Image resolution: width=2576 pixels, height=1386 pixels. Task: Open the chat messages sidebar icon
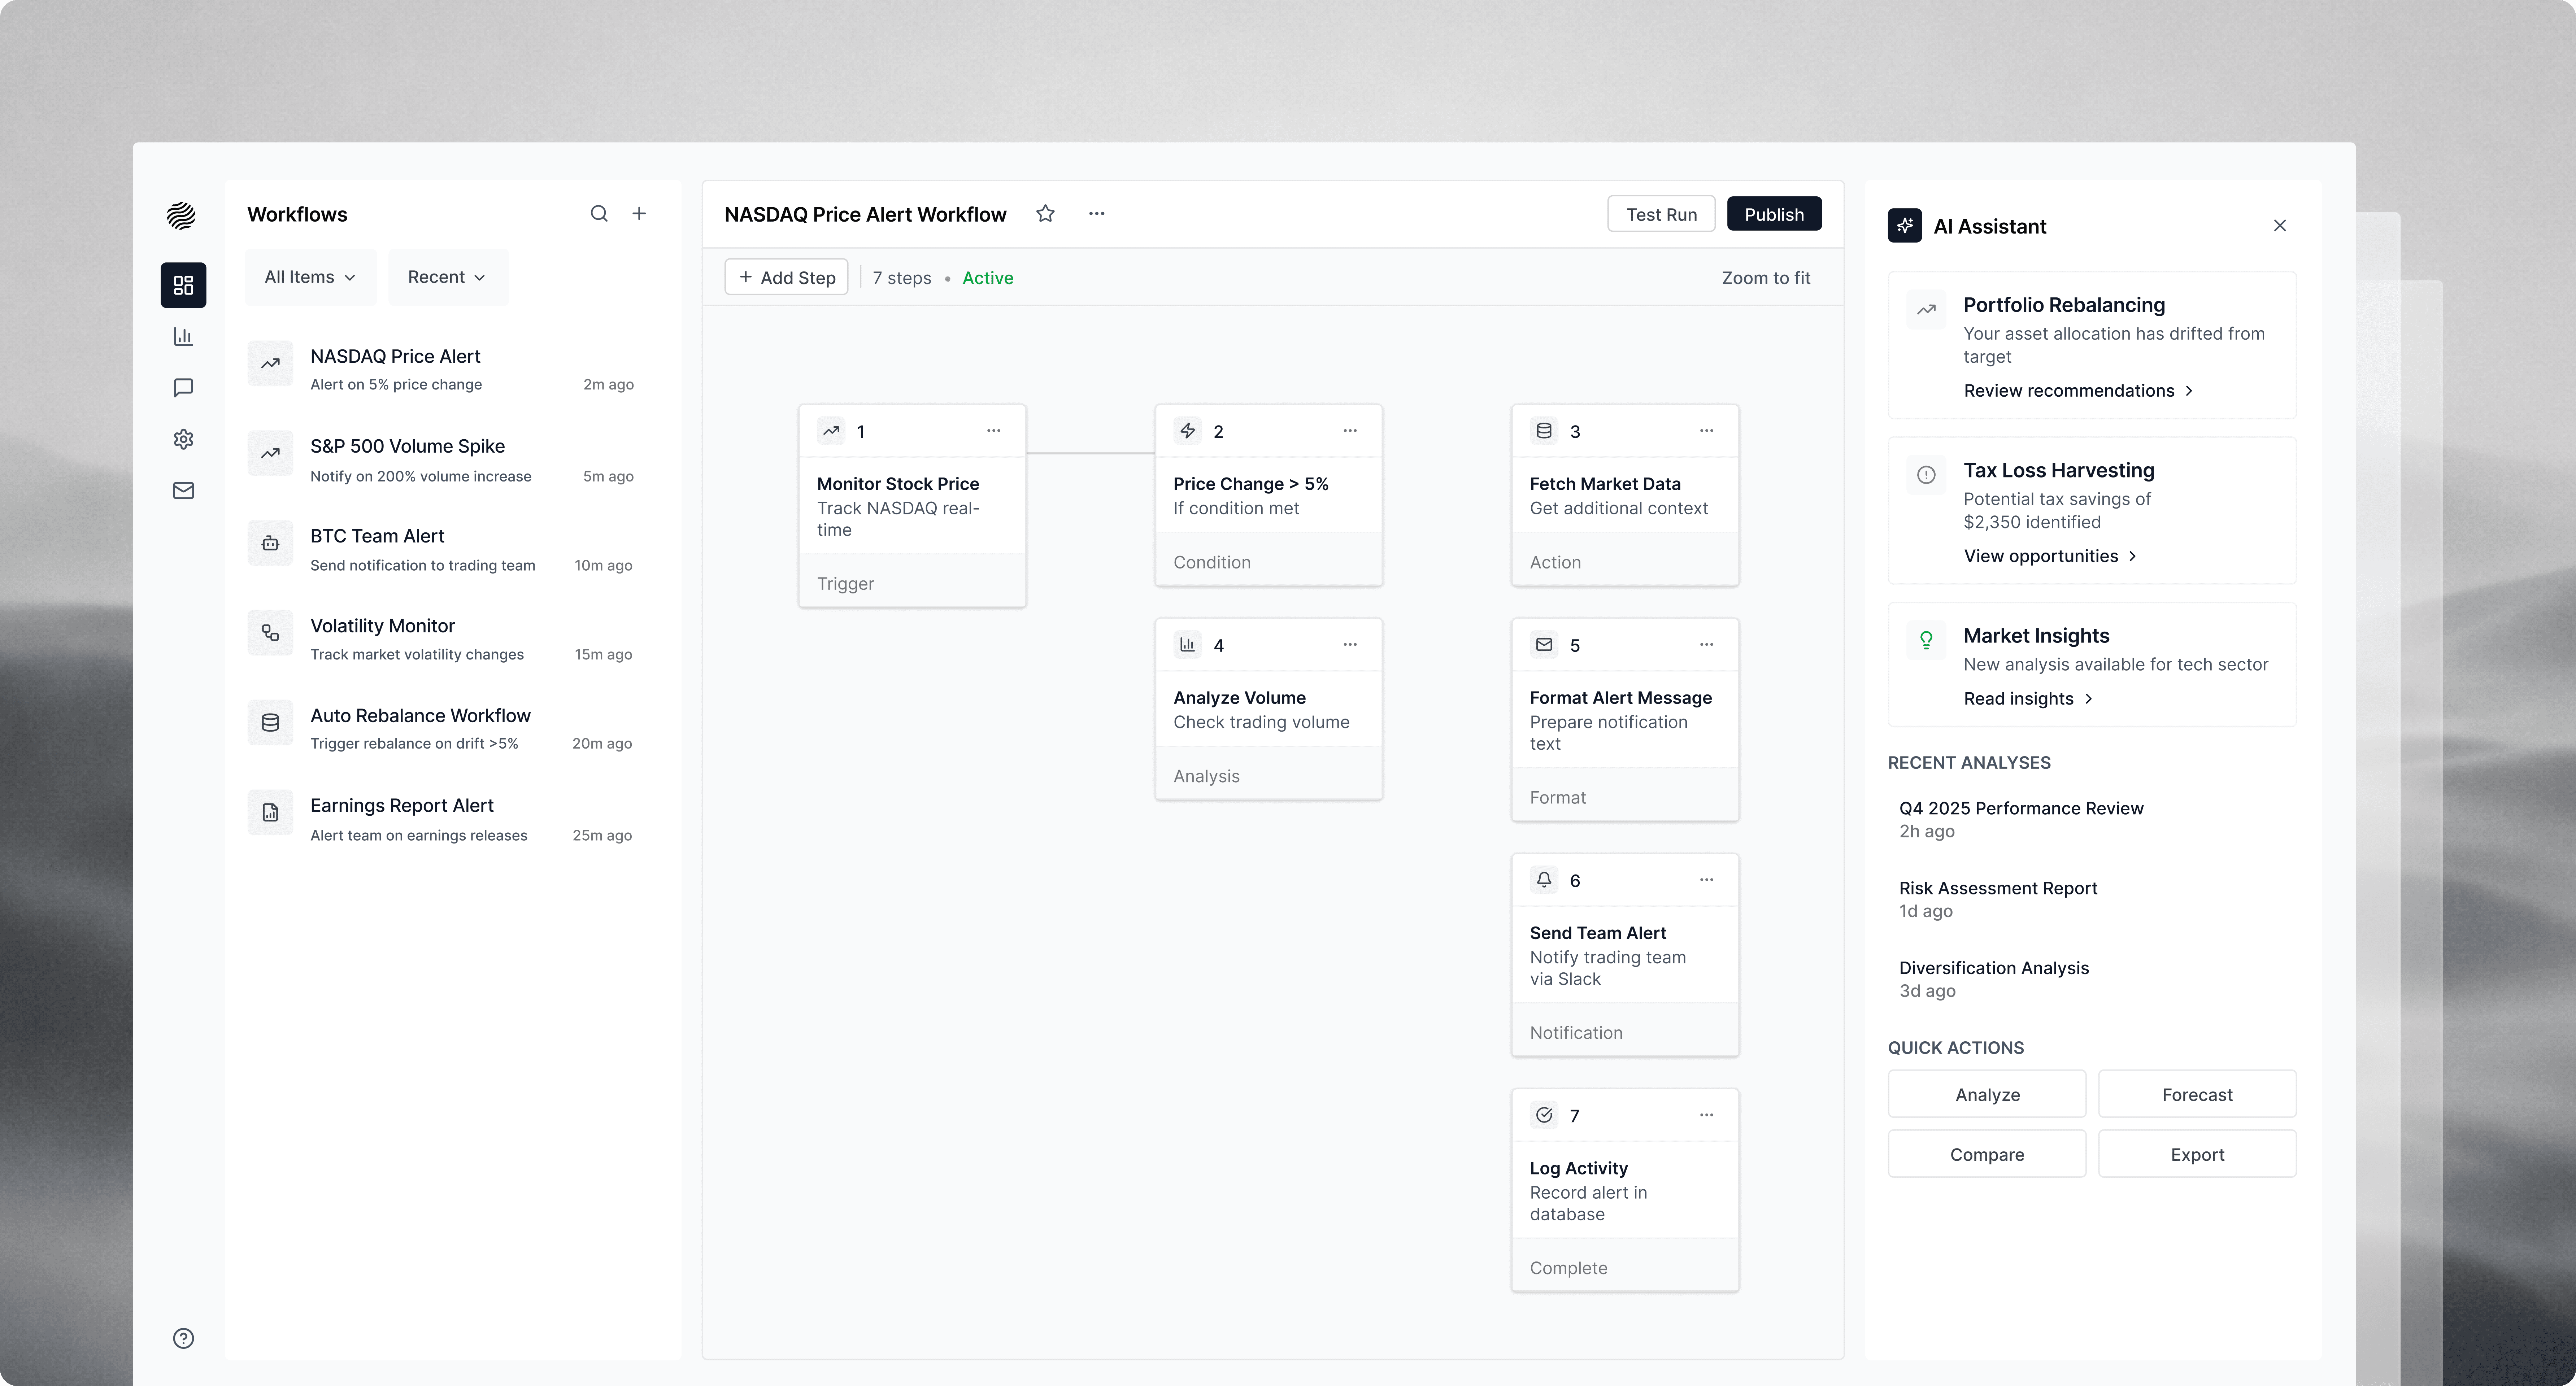click(x=183, y=388)
